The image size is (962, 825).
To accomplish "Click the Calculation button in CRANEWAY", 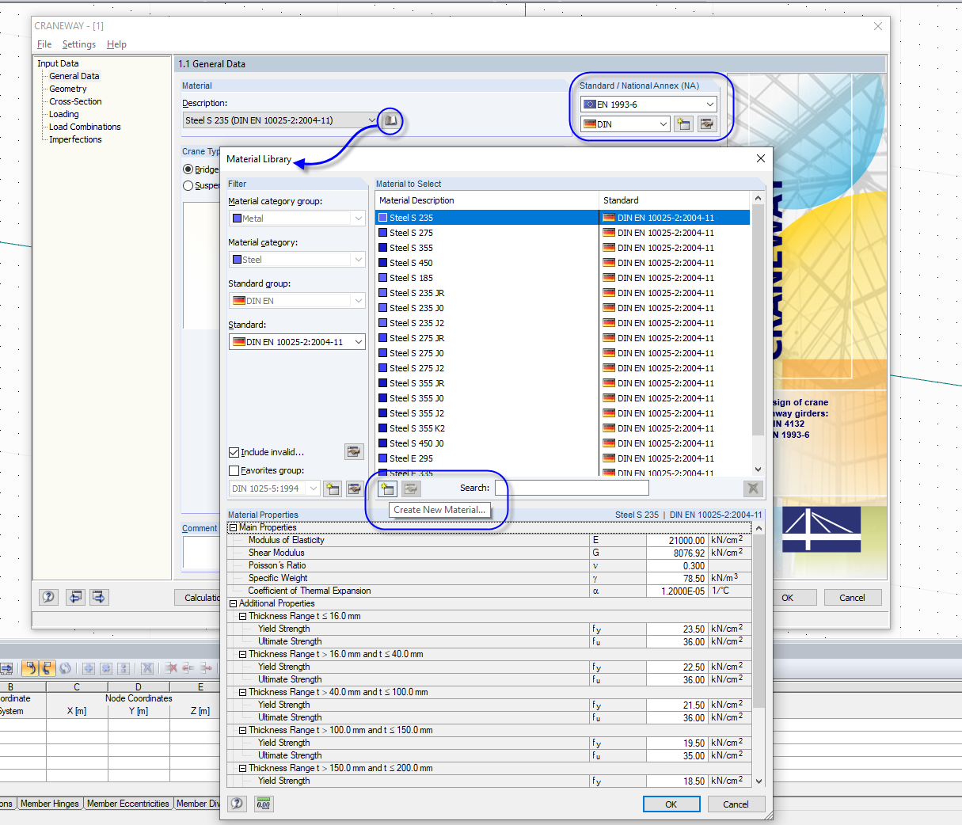I will point(197,597).
